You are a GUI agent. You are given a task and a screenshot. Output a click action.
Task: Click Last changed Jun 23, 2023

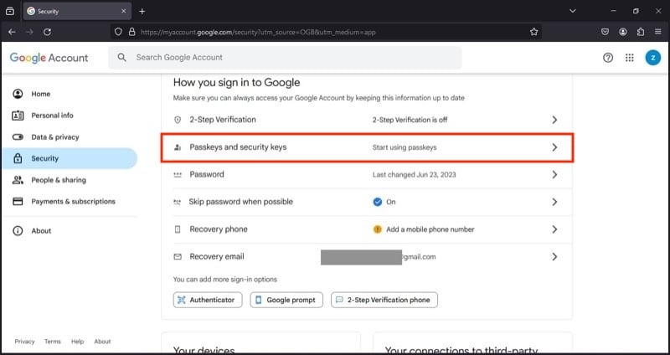(414, 175)
